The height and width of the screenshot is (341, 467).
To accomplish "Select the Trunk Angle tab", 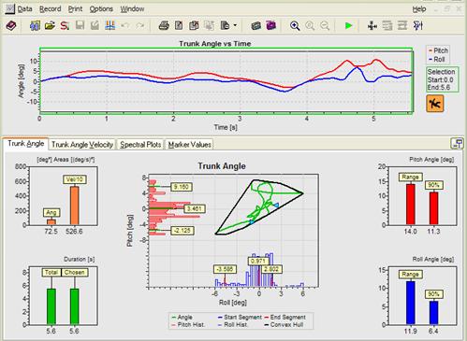I will coord(26,144).
